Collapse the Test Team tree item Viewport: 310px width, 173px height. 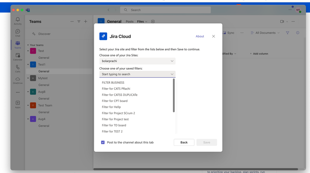tap(28, 105)
